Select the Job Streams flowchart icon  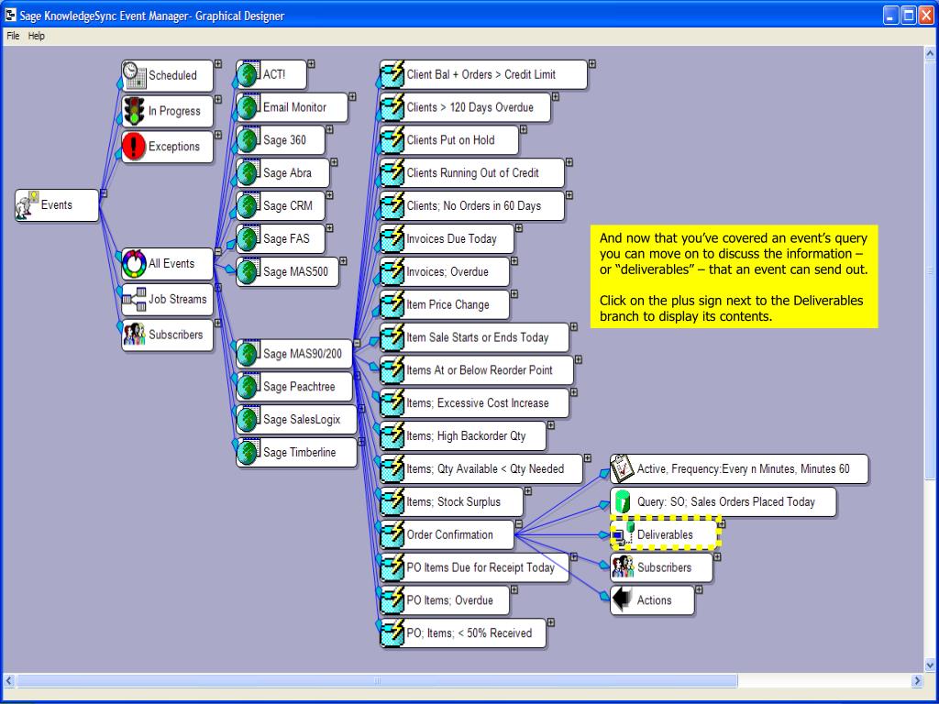tap(134, 299)
